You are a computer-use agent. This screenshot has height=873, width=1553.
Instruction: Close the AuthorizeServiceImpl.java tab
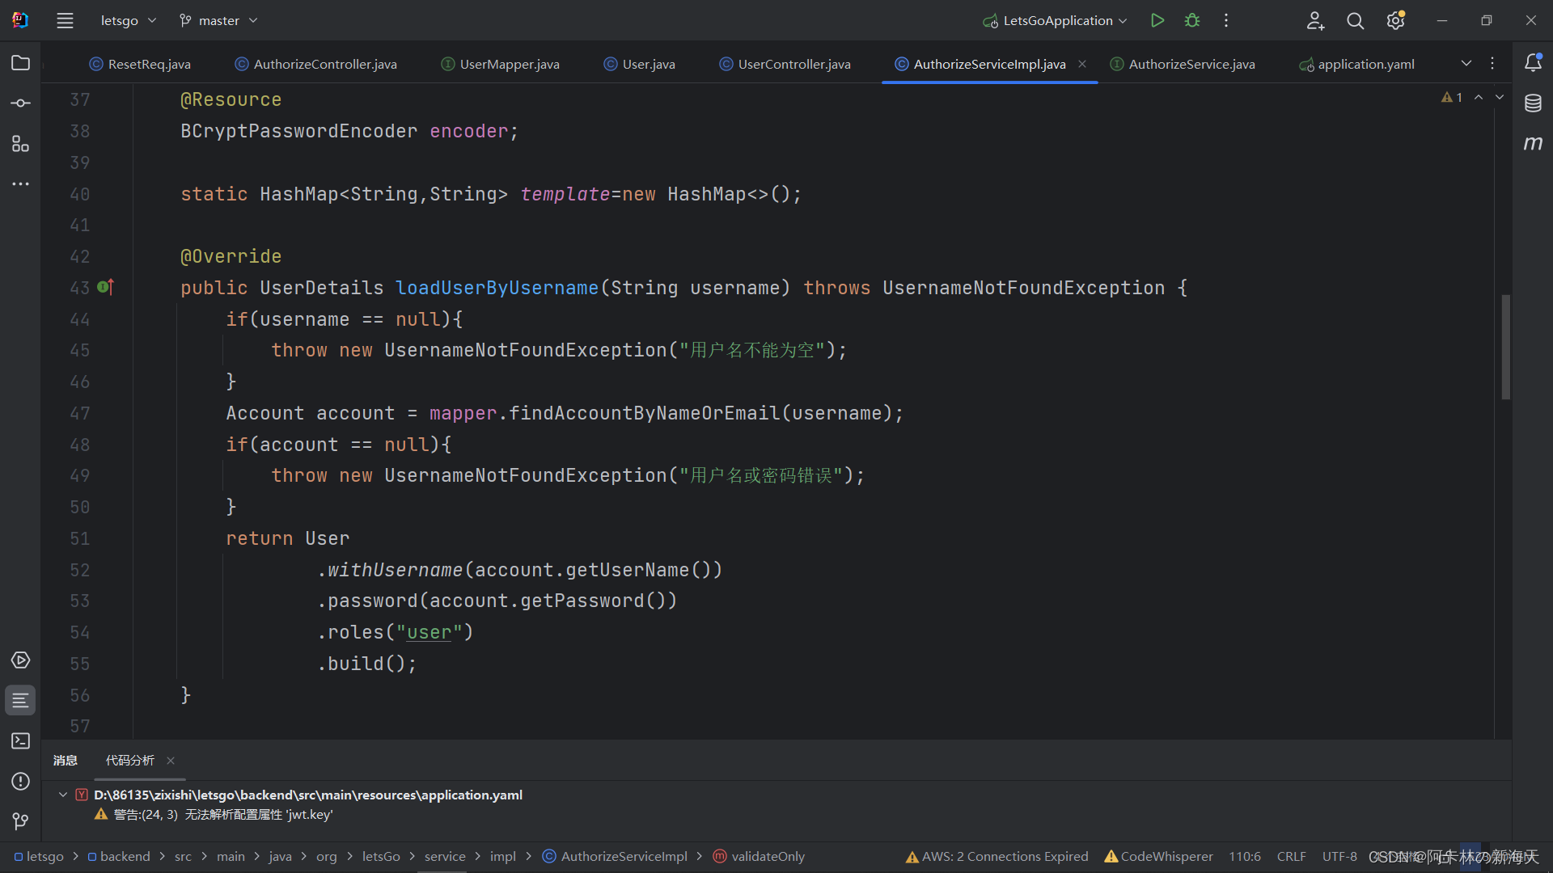[1082, 64]
